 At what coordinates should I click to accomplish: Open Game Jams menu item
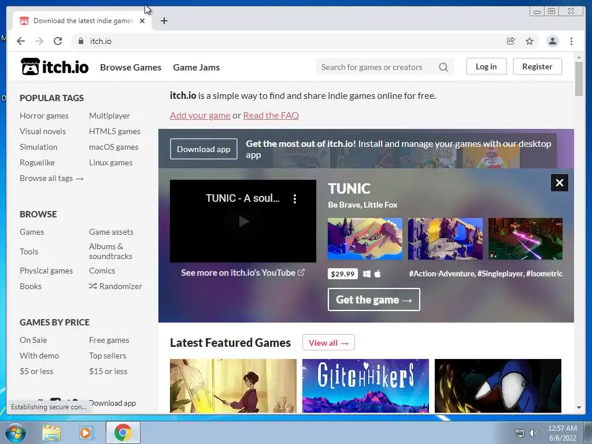pyautogui.click(x=197, y=67)
